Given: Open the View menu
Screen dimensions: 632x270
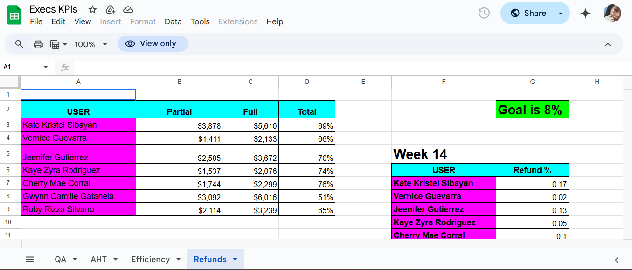Looking at the screenshot, I should pos(83,21).
